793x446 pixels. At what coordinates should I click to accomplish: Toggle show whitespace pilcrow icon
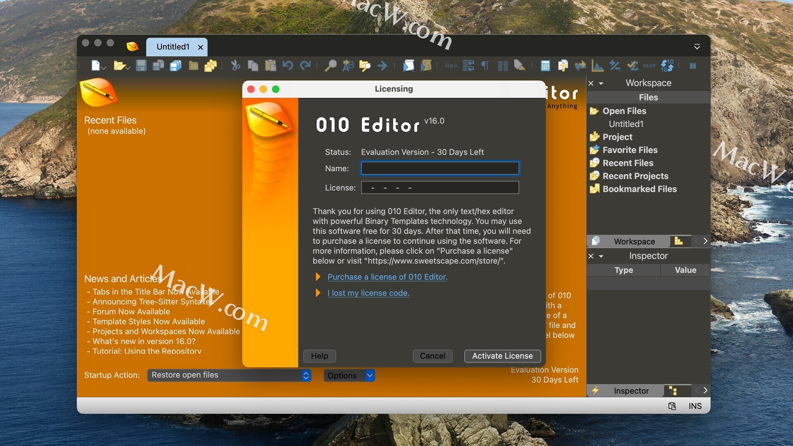[x=485, y=66]
